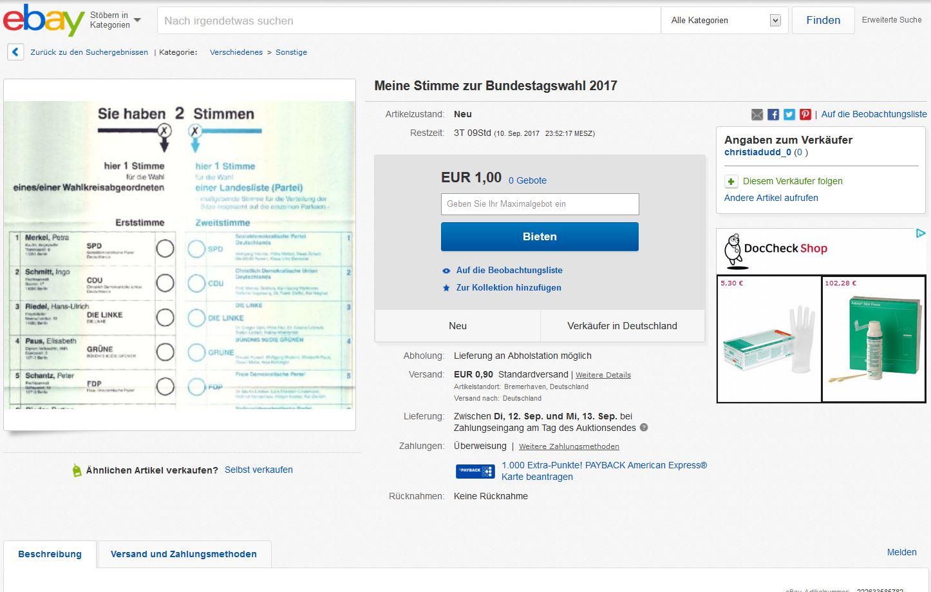The width and height of the screenshot is (931, 592).
Task: Click Verkäufer in Deutschland box
Action: pyautogui.click(x=622, y=326)
